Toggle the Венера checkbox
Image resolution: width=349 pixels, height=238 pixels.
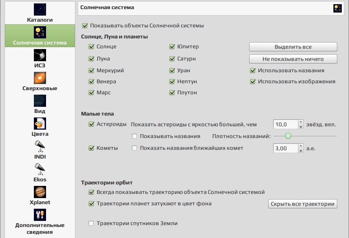(x=91, y=82)
